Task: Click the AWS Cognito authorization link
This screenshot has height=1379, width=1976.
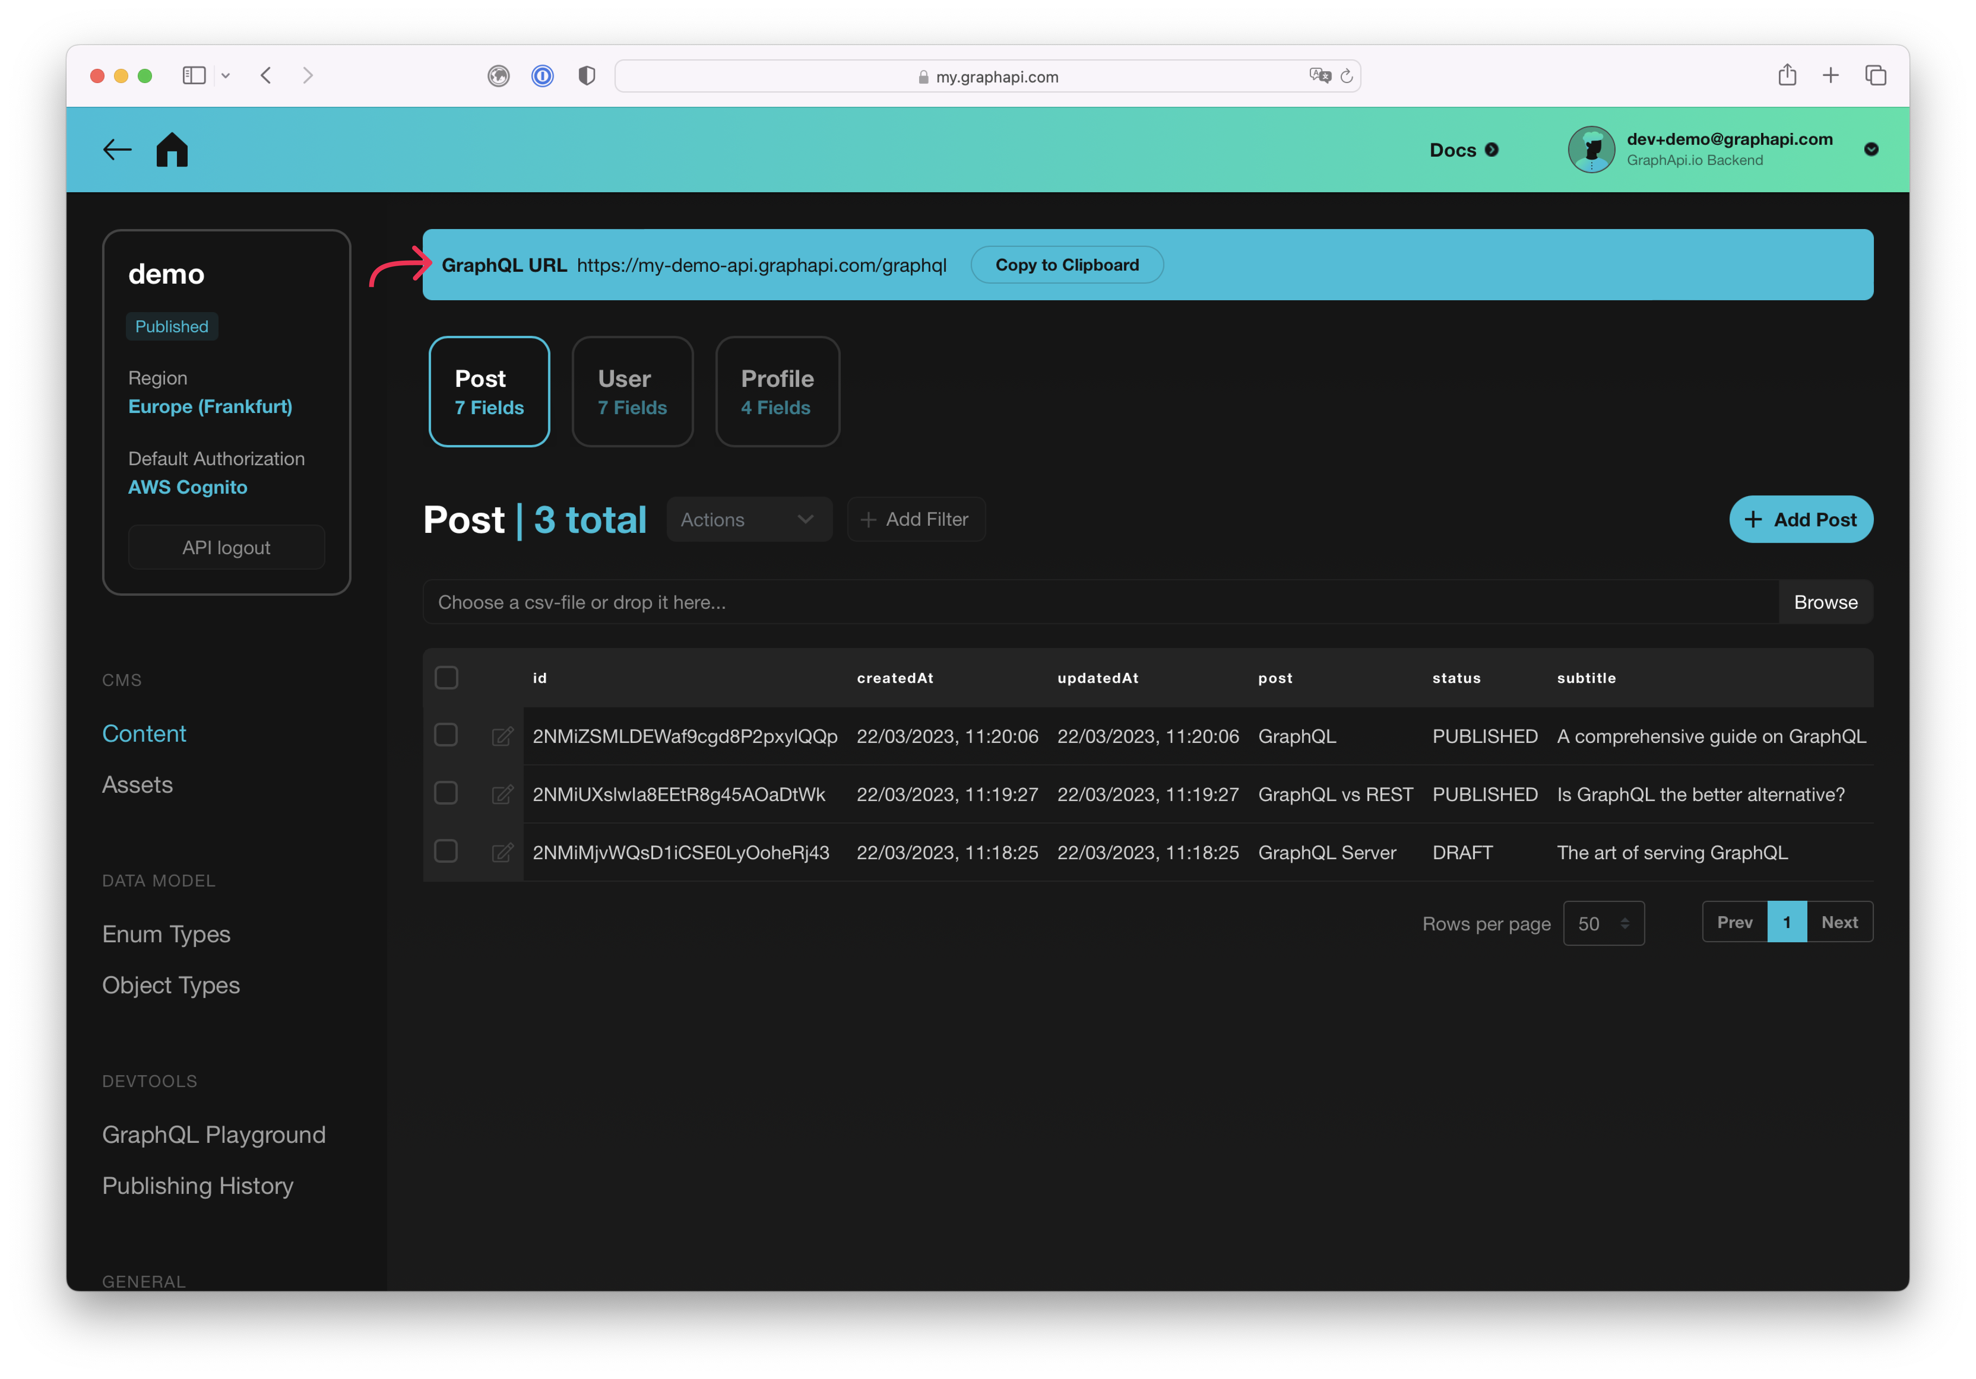Action: [x=188, y=487]
